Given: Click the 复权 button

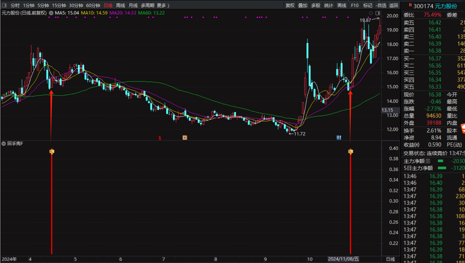Looking at the screenshot, I should (x=290, y=5).
